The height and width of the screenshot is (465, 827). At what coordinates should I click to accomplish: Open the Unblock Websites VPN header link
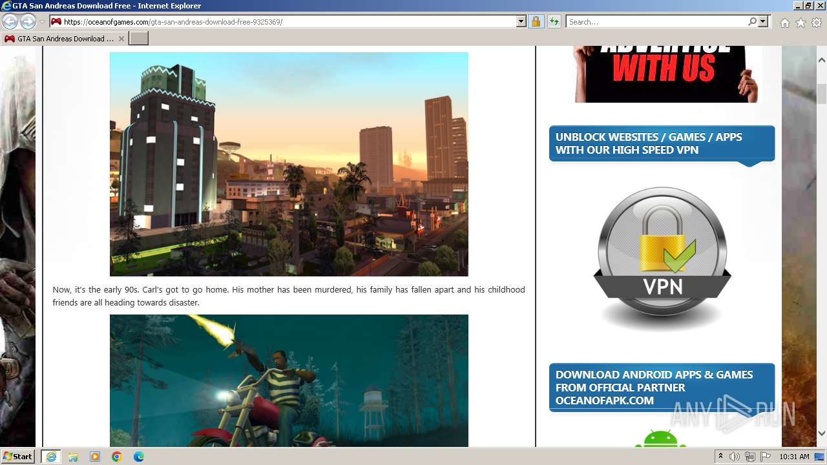662,143
